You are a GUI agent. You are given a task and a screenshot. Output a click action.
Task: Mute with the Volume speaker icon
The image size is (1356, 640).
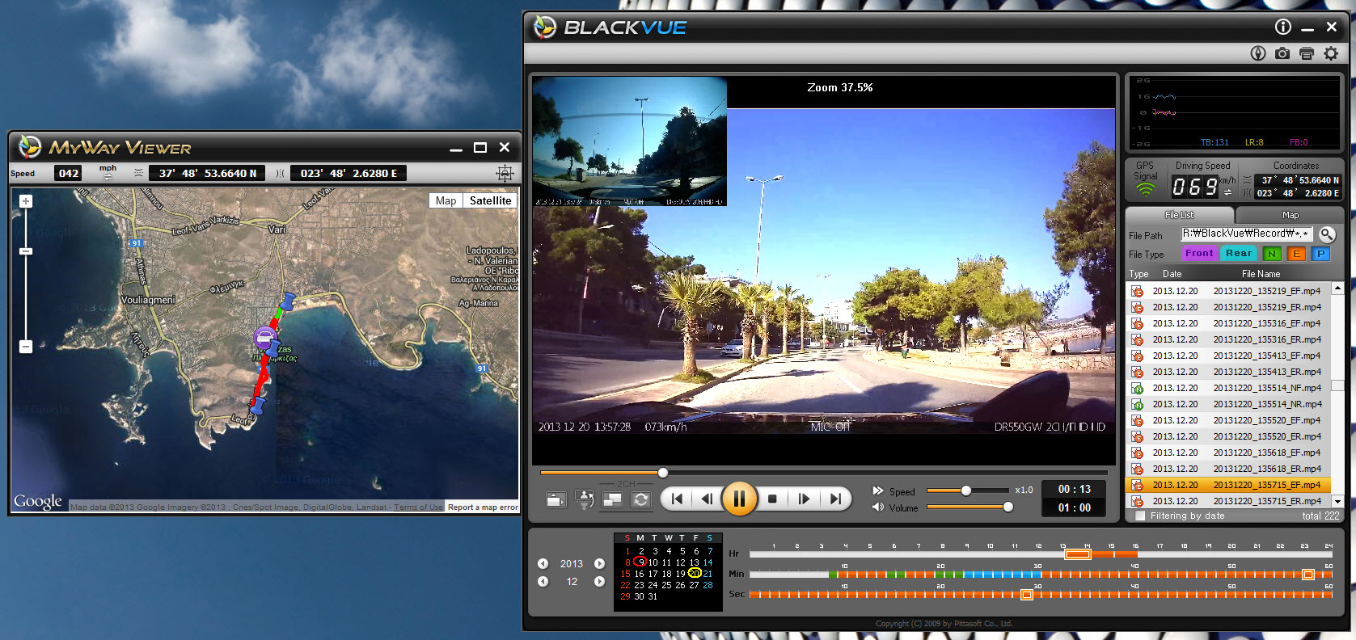pos(878,507)
